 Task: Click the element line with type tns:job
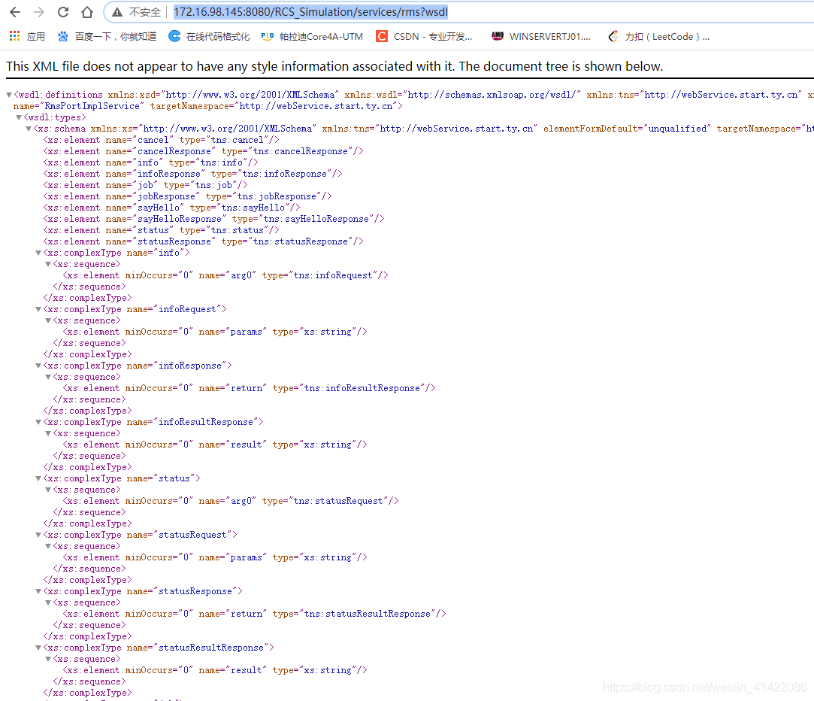click(x=145, y=185)
